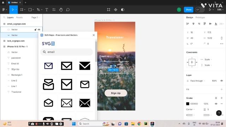The image size is (226, 127).
Task: Toggle layer visibility eye in Layer section
Action: 221,81
